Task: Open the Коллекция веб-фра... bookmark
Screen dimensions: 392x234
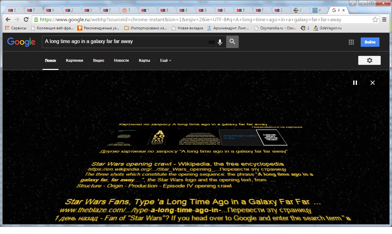Action: pos(52,28)
